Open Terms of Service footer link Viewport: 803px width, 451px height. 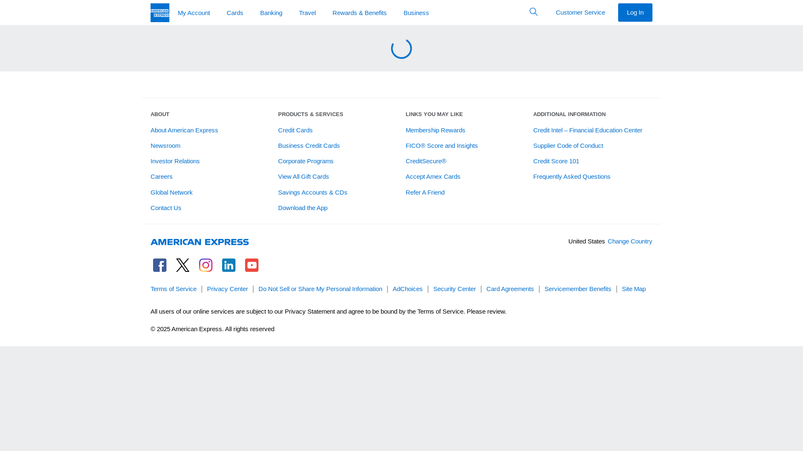(x=174, y=289)
